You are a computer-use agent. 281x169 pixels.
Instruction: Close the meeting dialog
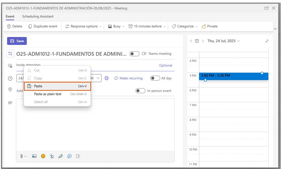click(x=274, y=8)
